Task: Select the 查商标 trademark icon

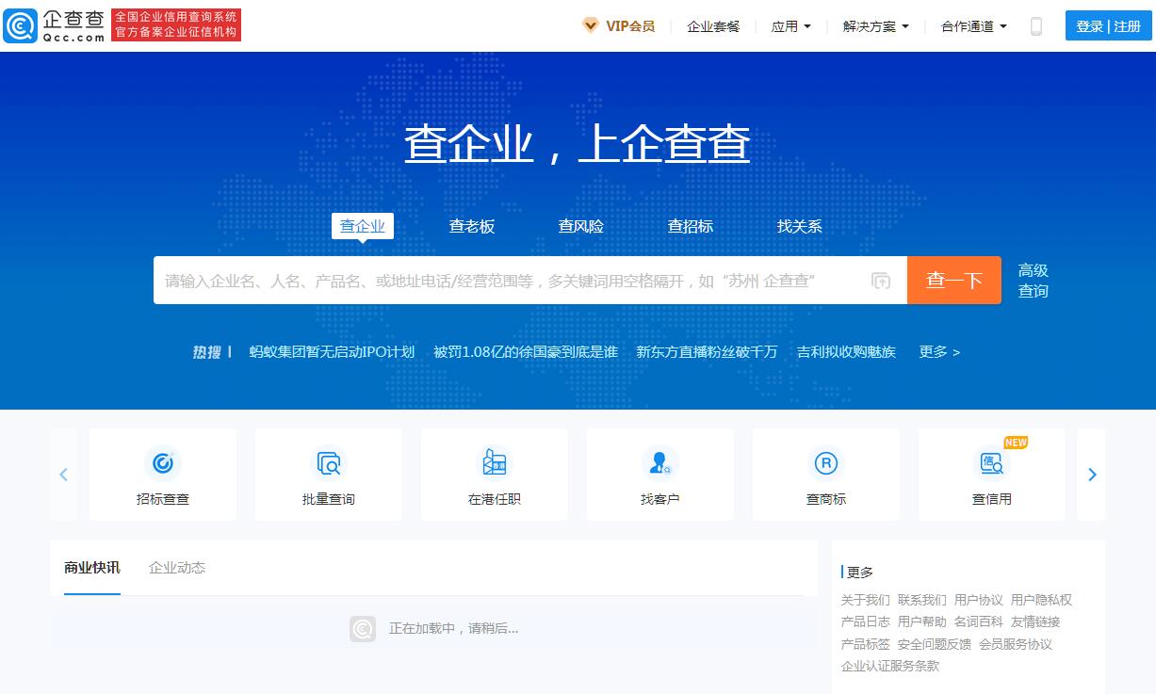Action: [x=825, y=464]
